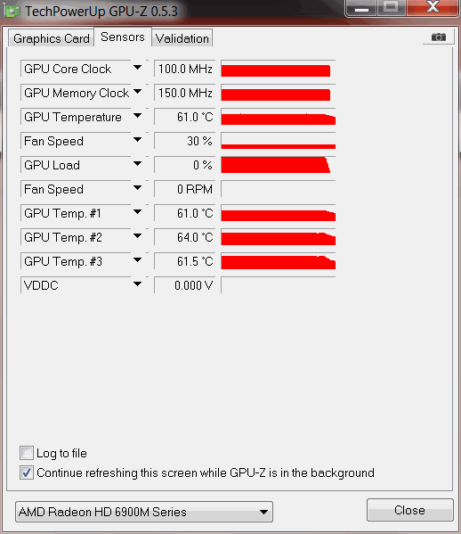The image size is (461, 534).
Task: Click the GPU Temp. #2 history graph
Action: pyautogui.click(x=278, y=237)
